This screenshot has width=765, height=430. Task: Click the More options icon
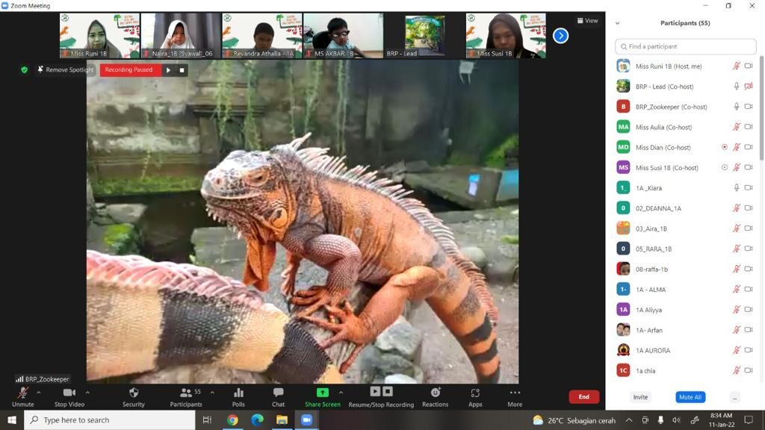click(515, 393)
